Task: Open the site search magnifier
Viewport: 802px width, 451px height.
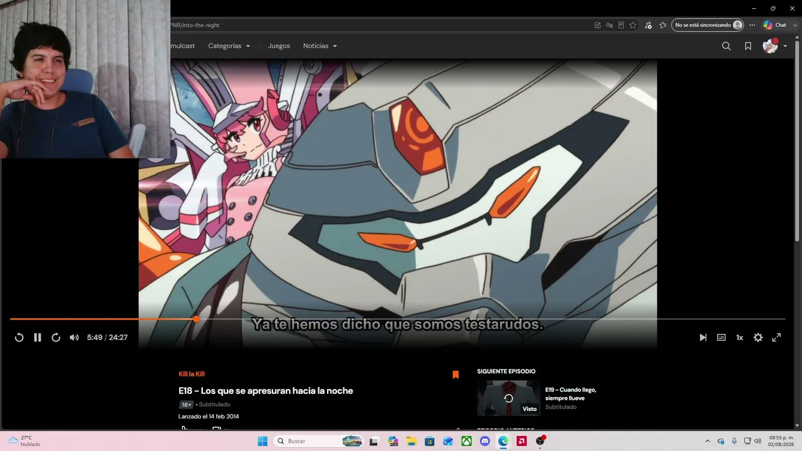Action: click(x=726, y=46)
